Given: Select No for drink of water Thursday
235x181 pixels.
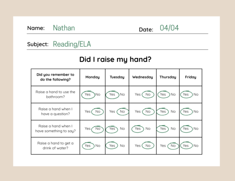Looking at the screenshot, I should click(173, 146).
